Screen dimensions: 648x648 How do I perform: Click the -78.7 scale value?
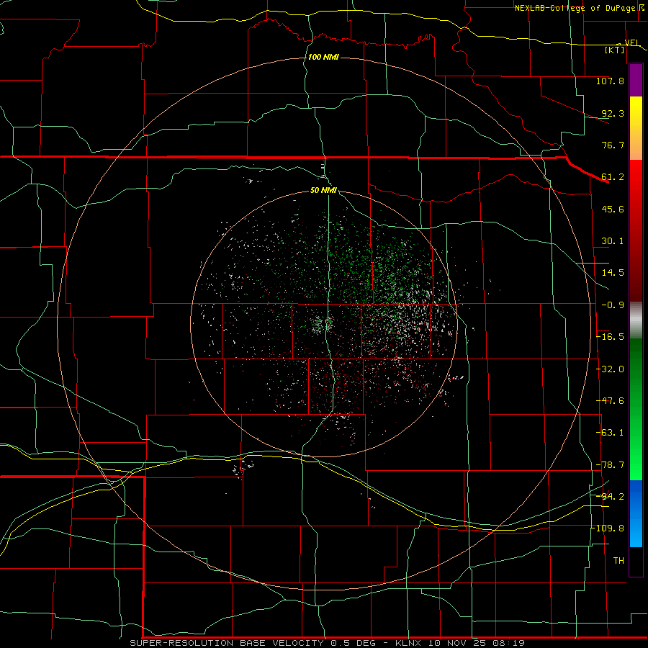pyautogui.click(x=610, y=465)
